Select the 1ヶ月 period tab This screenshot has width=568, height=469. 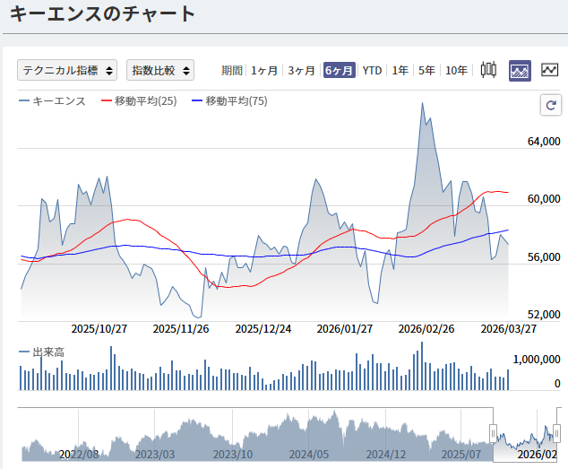(x=264, y=70)
